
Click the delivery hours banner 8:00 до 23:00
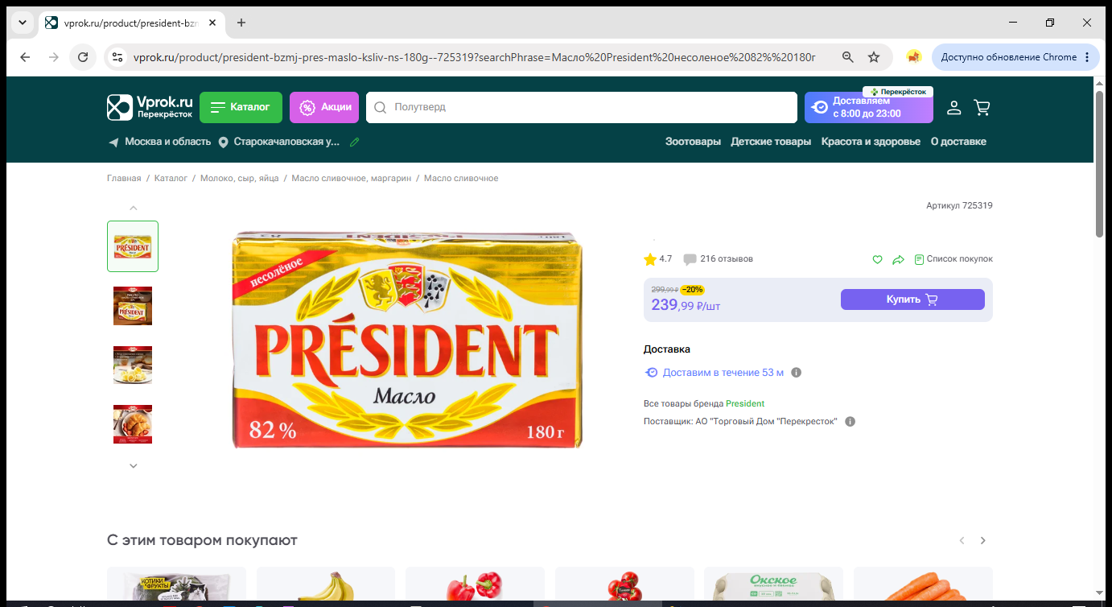(869, 107)
